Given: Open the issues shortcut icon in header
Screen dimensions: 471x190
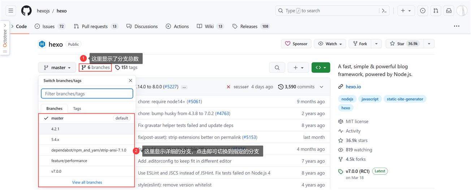Looking at the screenshot, I should pos(423,11).
